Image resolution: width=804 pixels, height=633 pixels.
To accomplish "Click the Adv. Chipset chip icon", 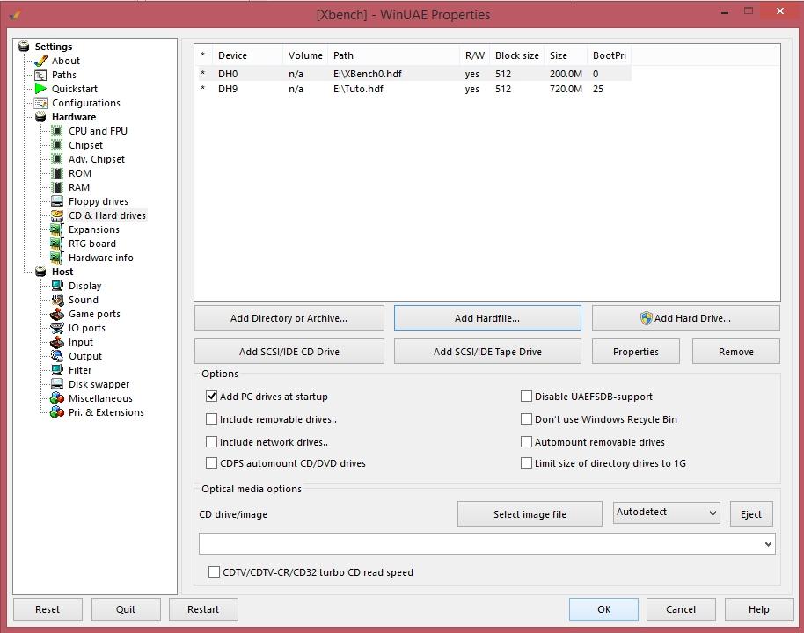I will pos(57,159).
